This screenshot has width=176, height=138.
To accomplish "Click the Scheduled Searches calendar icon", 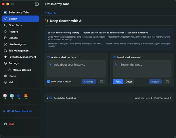I will click(51, 98).
